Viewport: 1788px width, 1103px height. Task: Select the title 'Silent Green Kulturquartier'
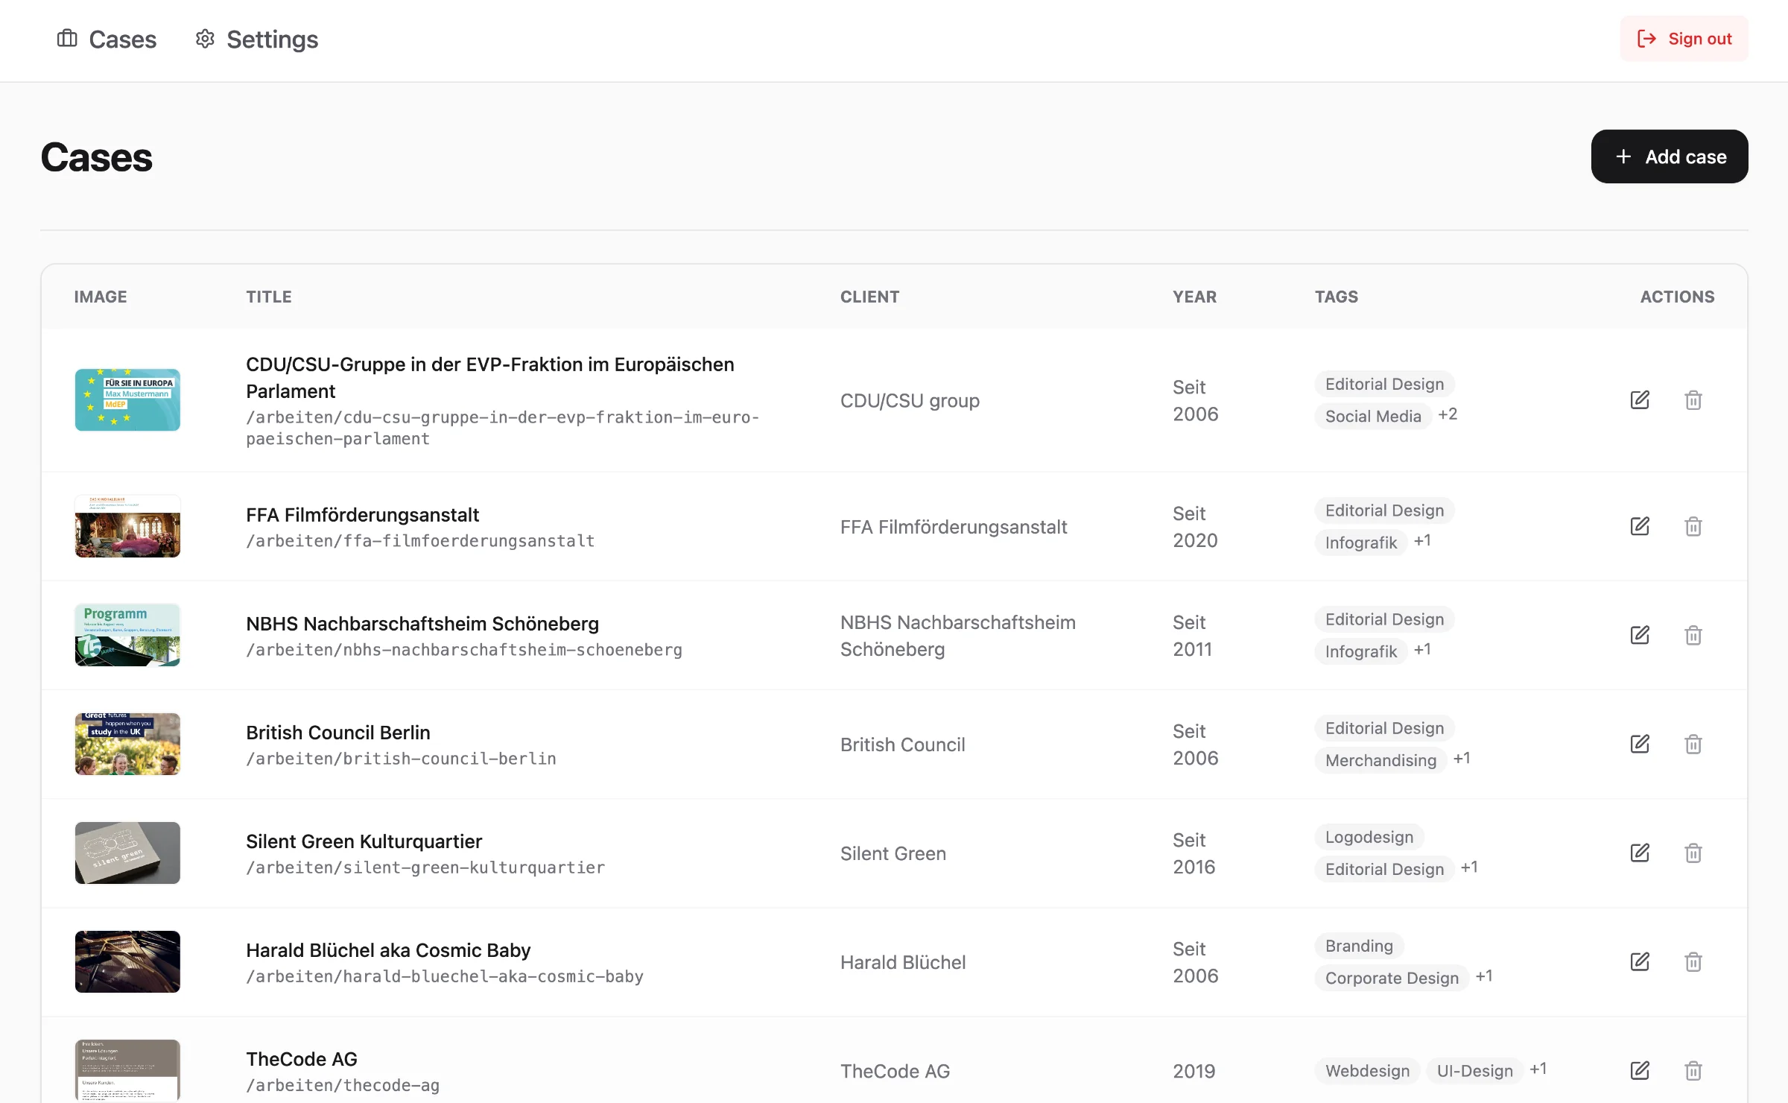point(364,841)
